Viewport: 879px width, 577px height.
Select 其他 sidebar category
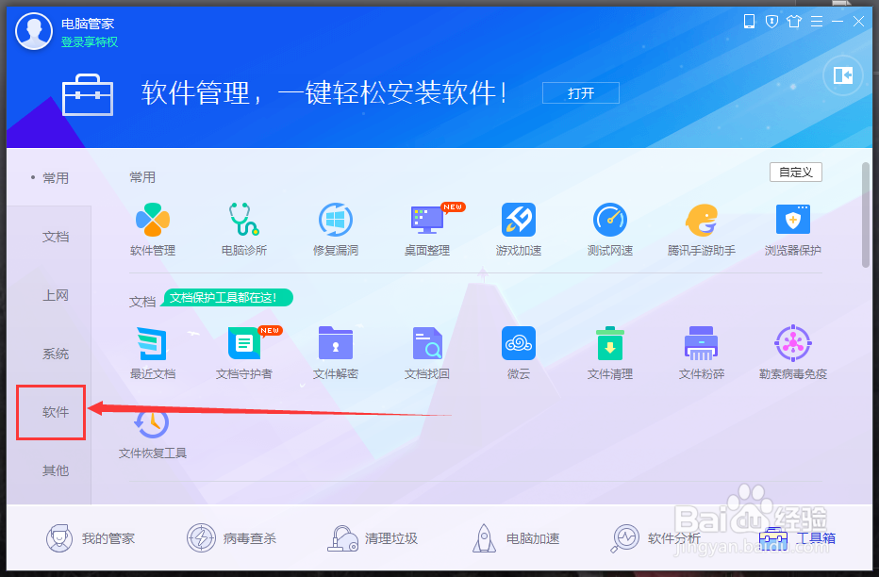(x=56, y=470)
